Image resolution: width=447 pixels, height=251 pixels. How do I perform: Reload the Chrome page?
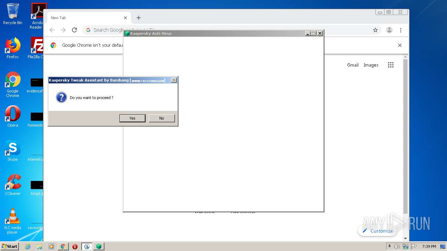[x=74, y=30]
